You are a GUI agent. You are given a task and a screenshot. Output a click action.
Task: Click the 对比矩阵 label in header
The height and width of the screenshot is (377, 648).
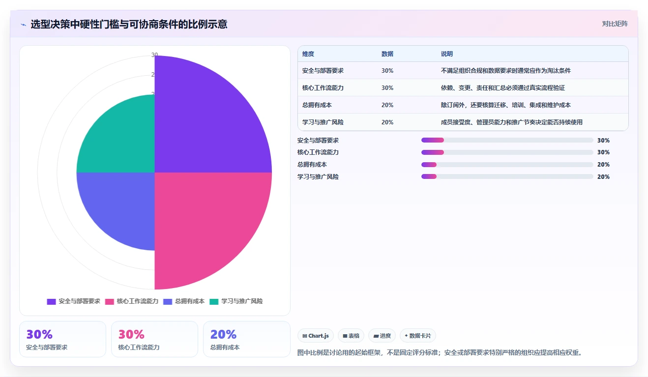pos(615,24)
